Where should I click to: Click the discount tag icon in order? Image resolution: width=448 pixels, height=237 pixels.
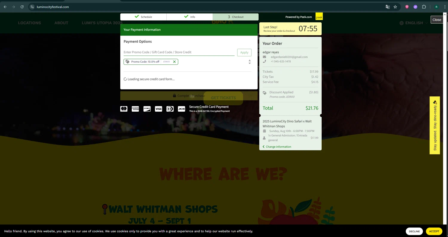coord(265,93)
